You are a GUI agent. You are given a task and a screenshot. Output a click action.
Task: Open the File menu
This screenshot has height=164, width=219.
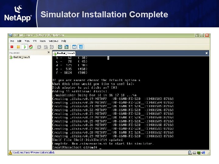click(12, 41)
